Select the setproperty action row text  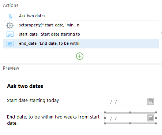pos(49,25)
